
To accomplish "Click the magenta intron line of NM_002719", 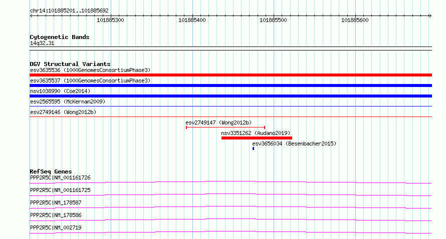I will click(x=231, y=231).
